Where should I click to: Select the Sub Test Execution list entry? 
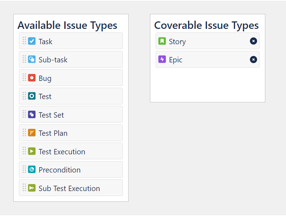point(71,188)
